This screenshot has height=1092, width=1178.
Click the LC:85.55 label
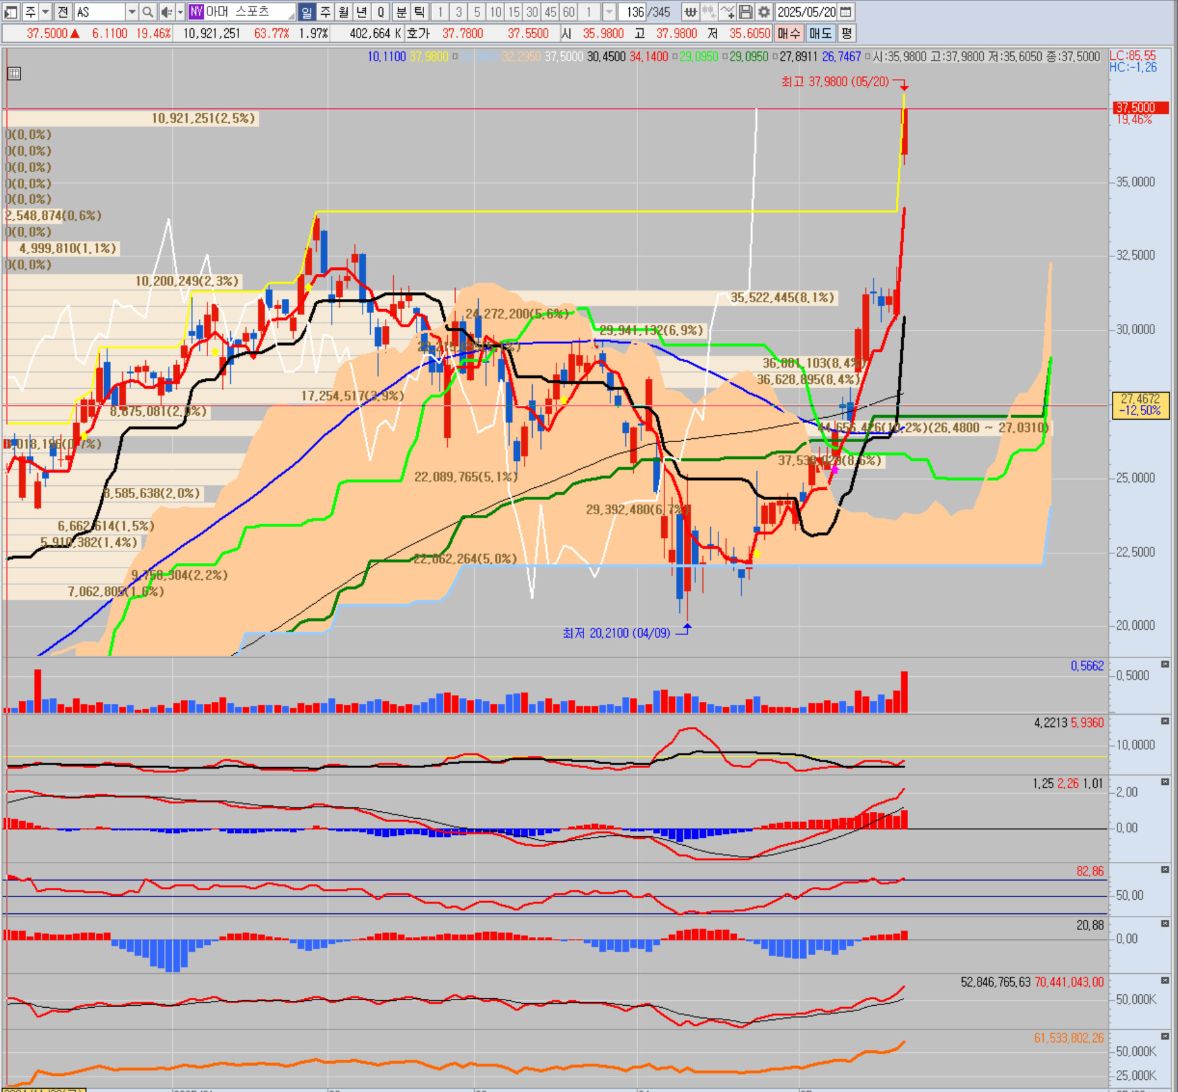tap(1132, 56)
